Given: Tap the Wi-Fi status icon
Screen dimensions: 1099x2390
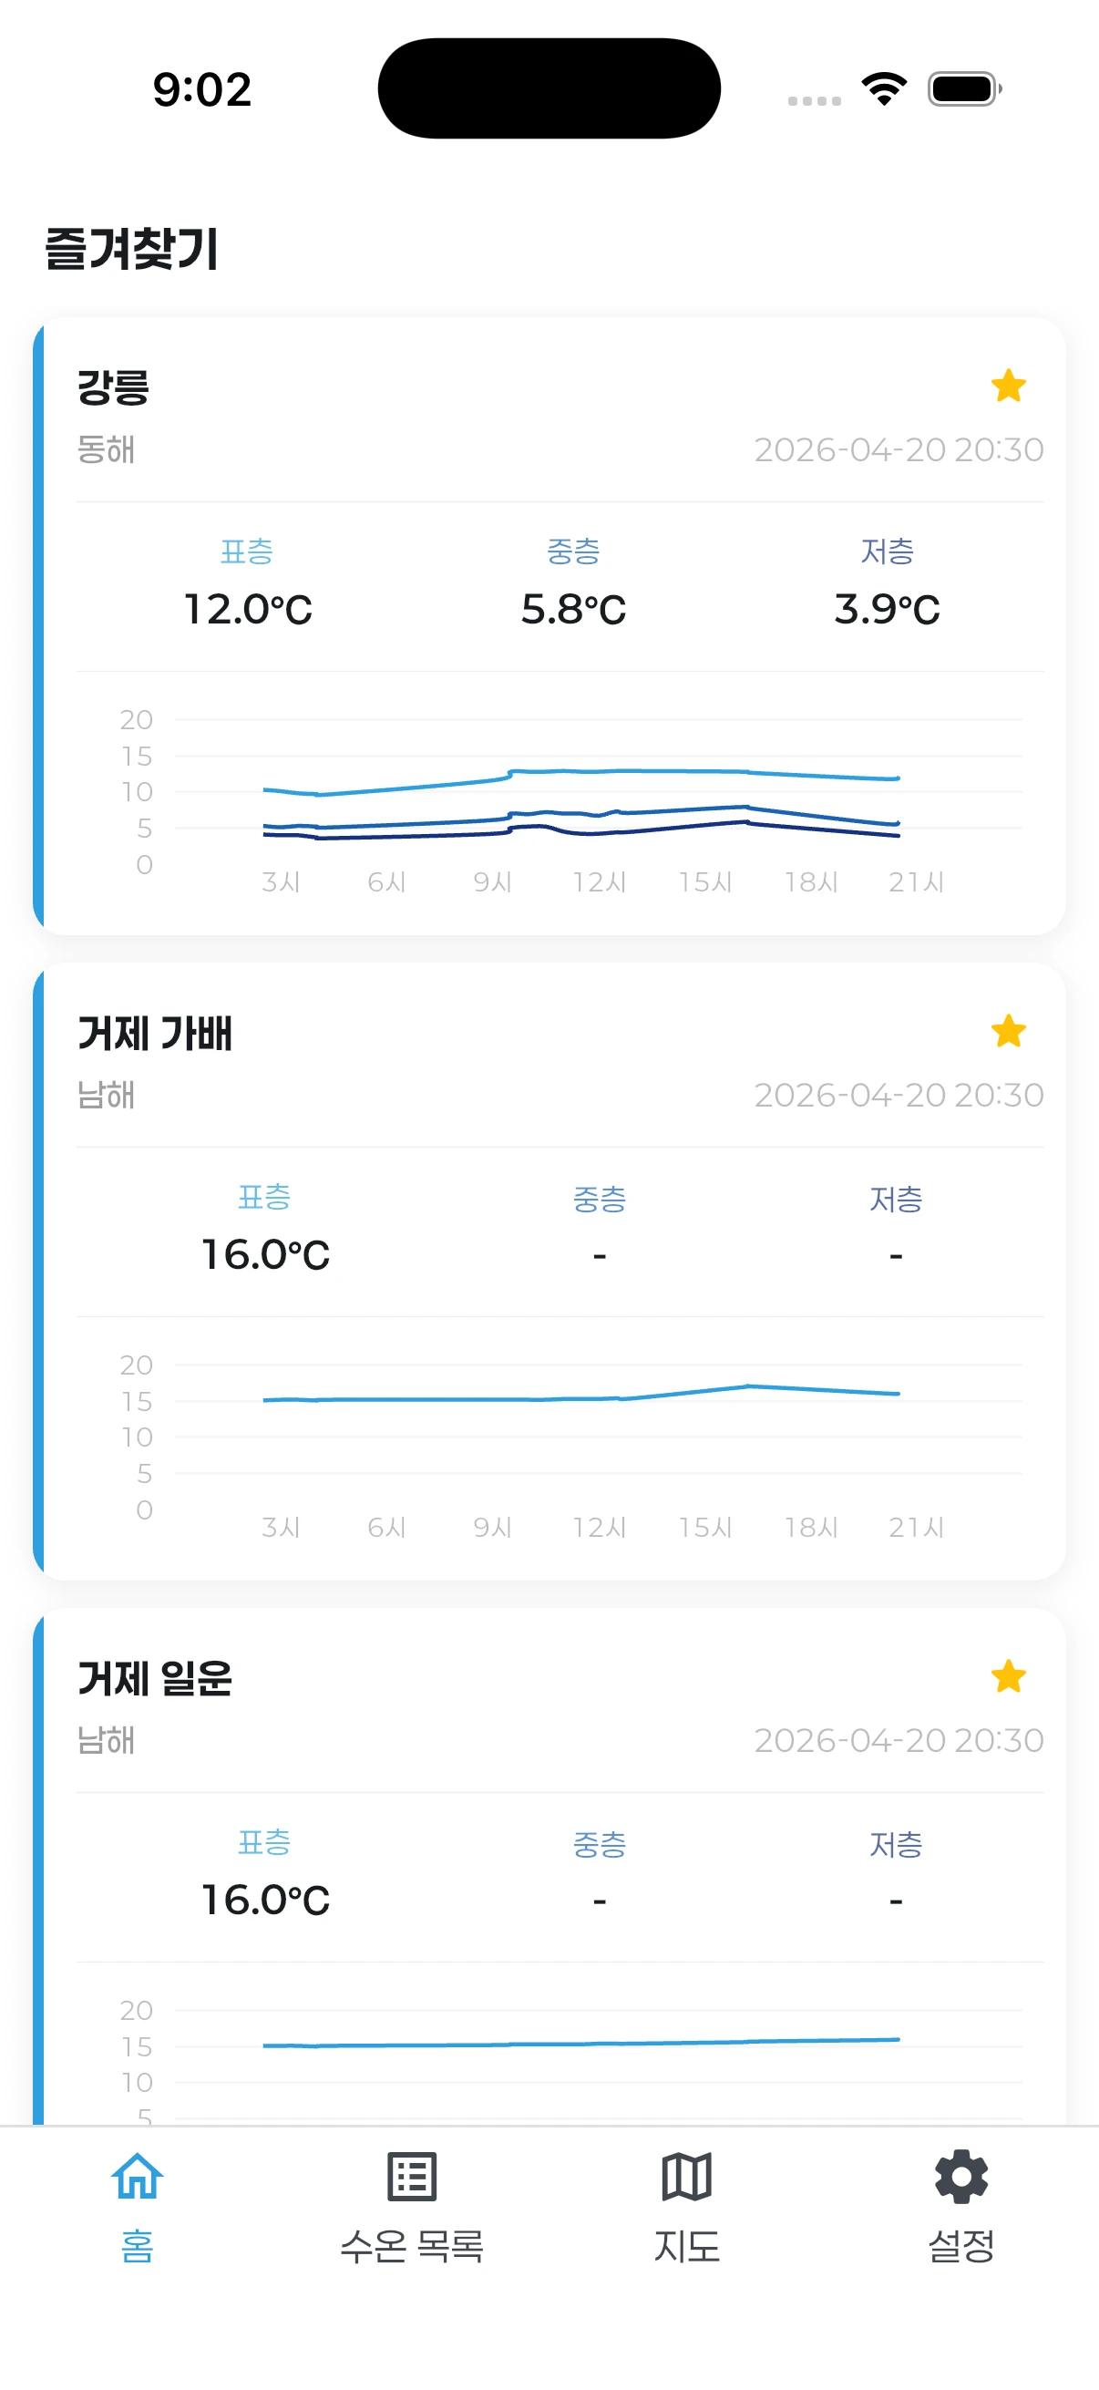Looking at the screenshot, I should tap(884, 89).
